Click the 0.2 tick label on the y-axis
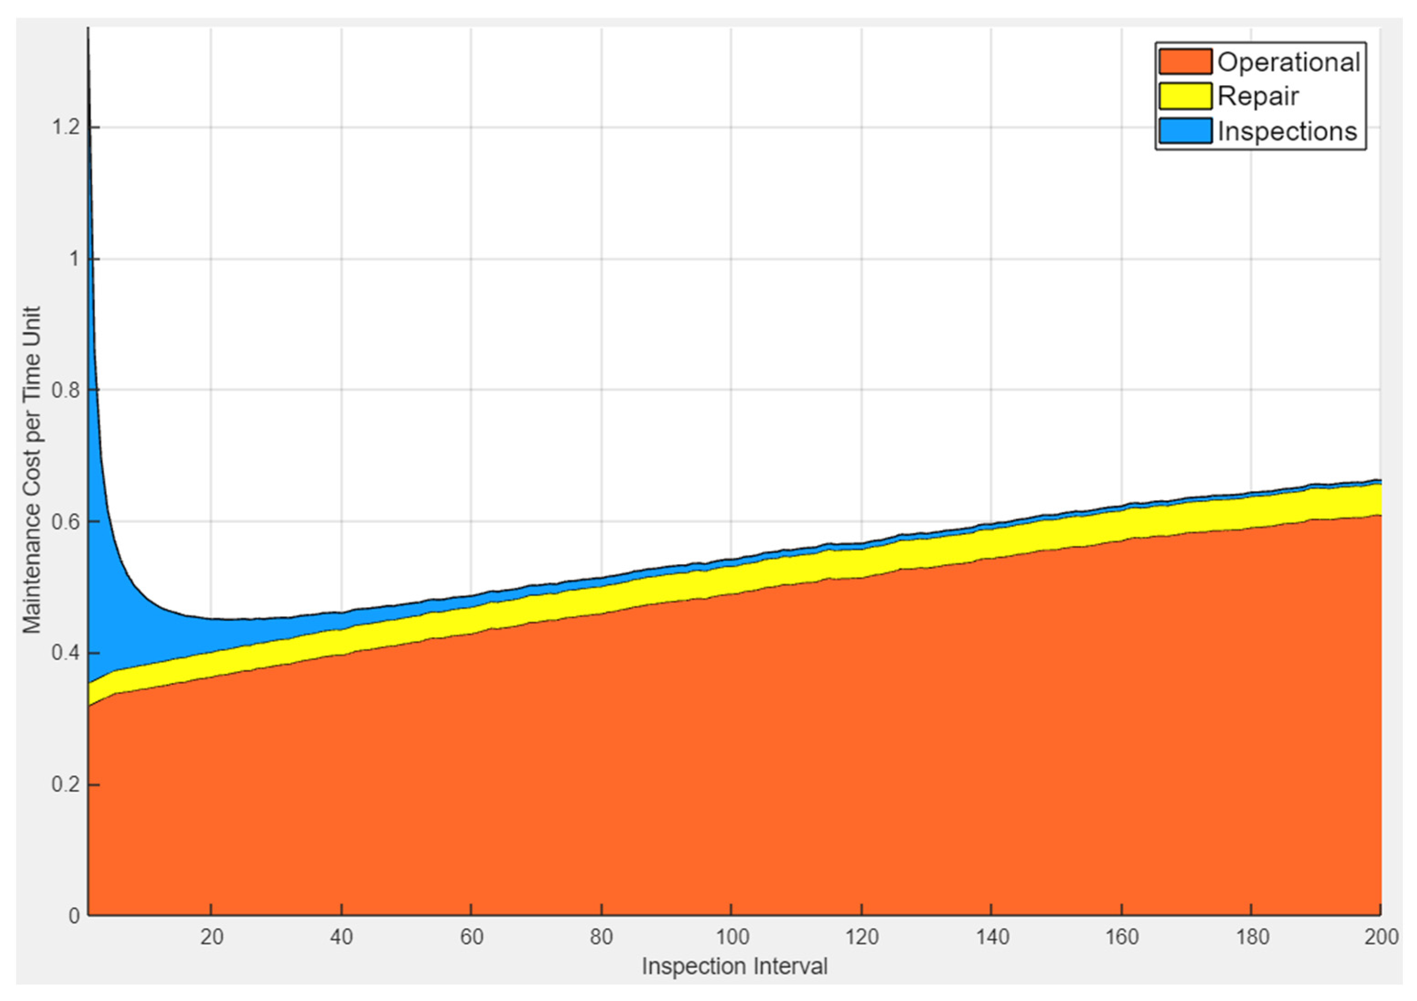Screen dimensions: 1417x1001 point(66,784)
